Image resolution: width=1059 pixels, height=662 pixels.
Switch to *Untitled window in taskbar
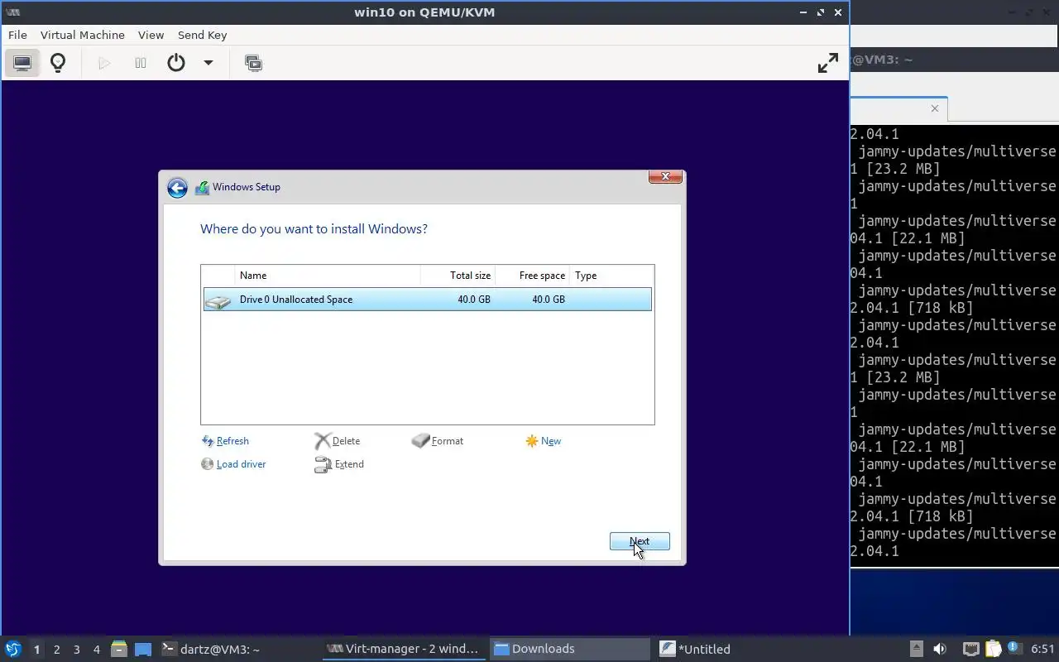pyautogui.click(x=736, y=649)
